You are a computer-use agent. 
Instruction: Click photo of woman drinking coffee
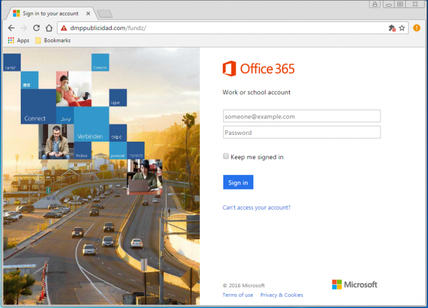coord(74,89)
